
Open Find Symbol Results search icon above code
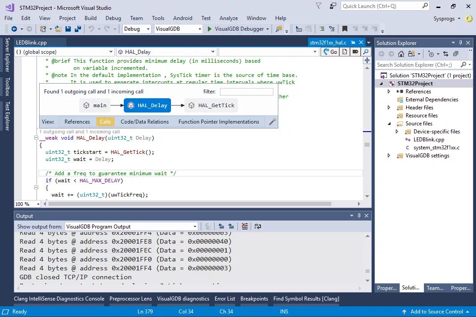(x=365, y=52)
